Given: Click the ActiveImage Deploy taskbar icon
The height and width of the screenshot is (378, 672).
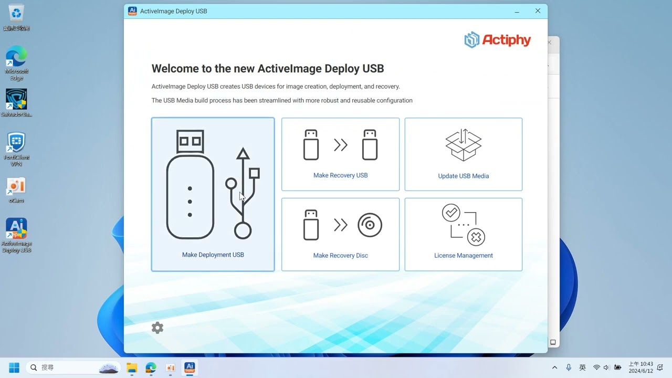Looking at the screenshot, I should click(190, 367).
